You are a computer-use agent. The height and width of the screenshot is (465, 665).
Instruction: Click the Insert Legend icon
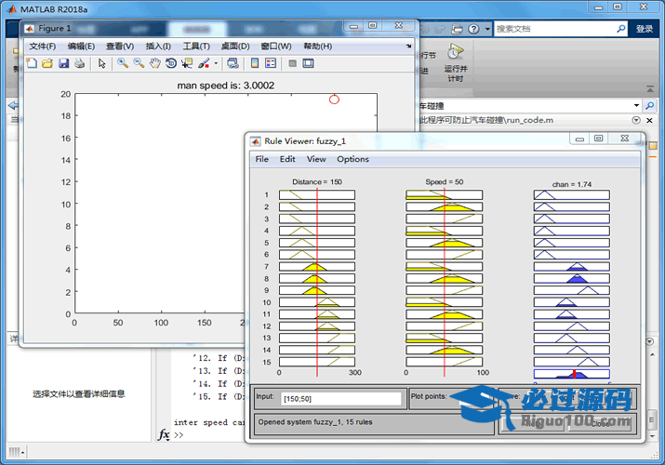[x=271, y=63]
